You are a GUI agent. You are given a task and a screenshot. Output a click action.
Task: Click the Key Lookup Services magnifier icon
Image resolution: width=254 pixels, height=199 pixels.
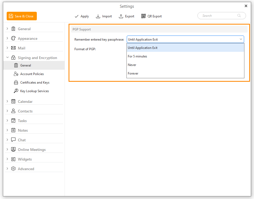point(16,91)
